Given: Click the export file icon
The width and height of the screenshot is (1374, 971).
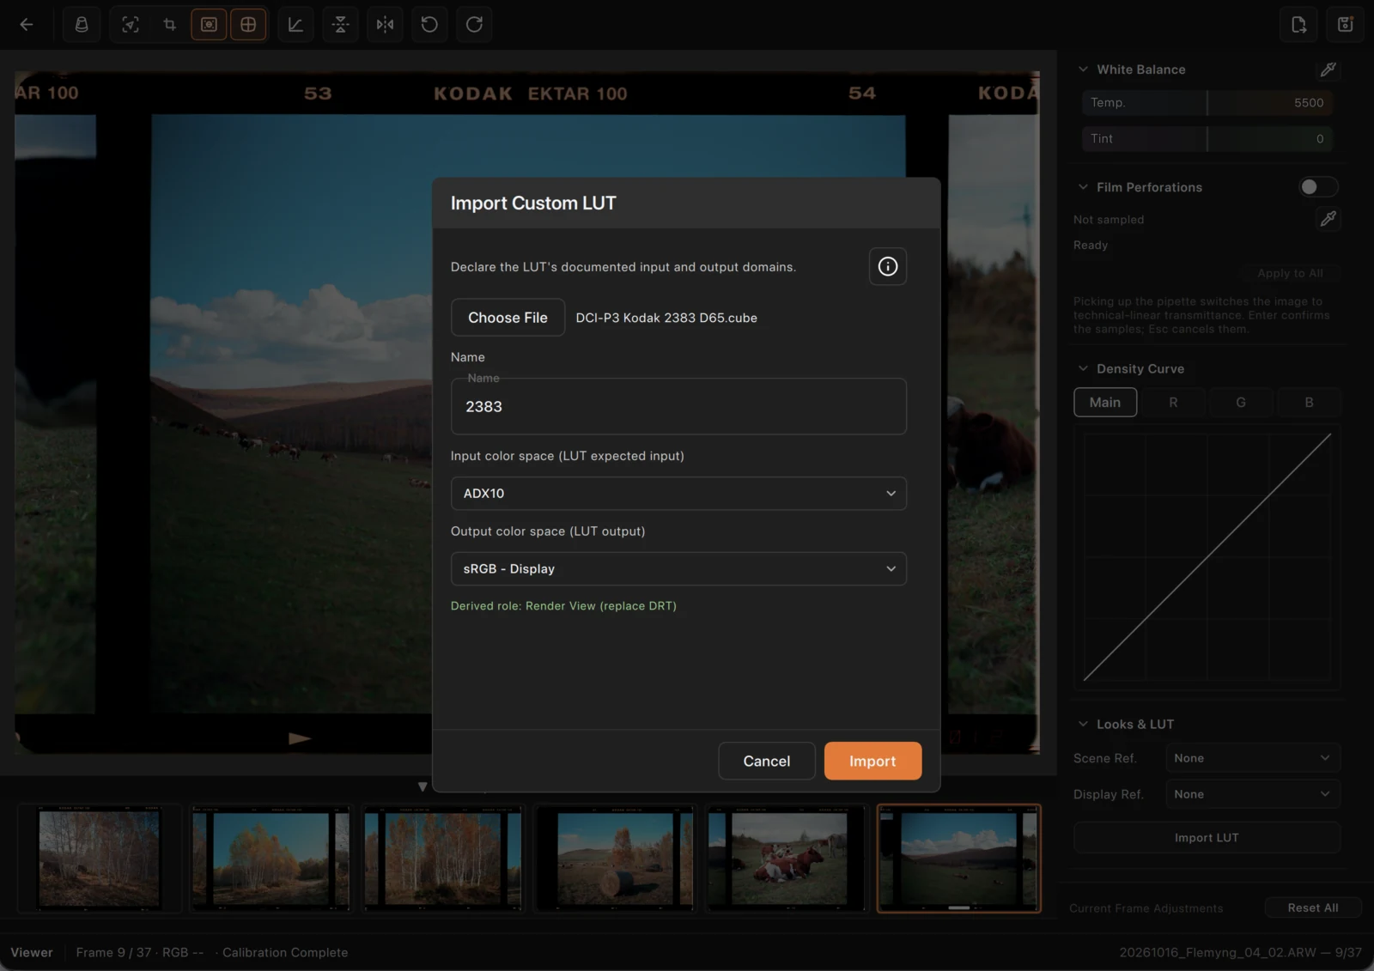Looking at the screenshot, I should point(1298,24).
